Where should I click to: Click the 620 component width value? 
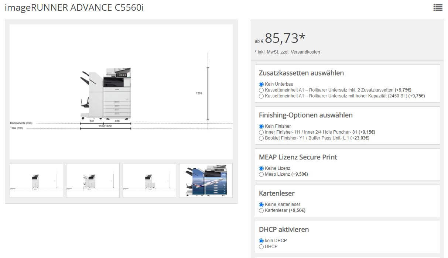[117, 121]
